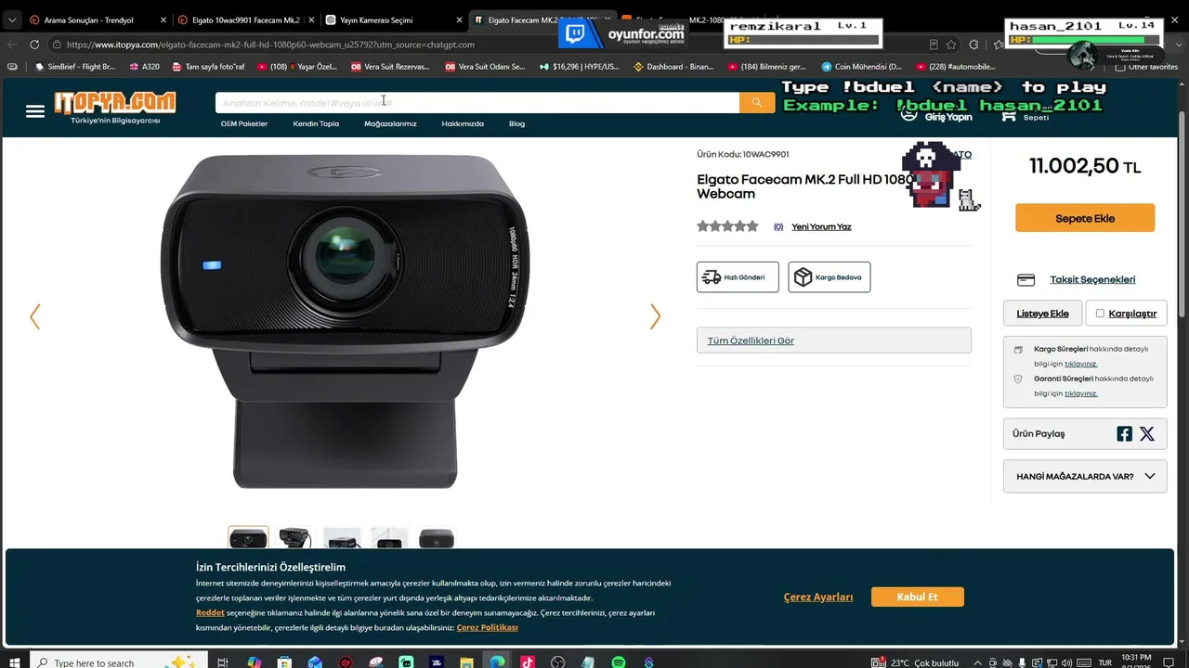Screen dimensions: 1189x668
Task: Close the Arama Sonuçları - Trendyol tab
Action: pos(163,19)
